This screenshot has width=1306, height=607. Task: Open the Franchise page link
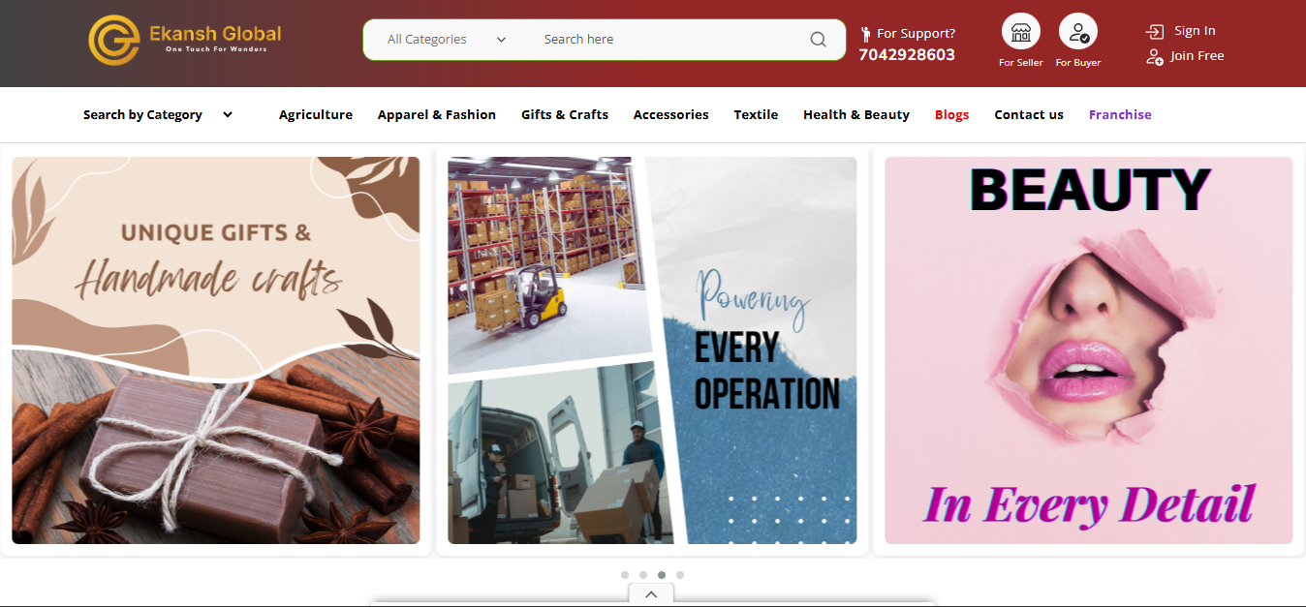(1120, 114)
